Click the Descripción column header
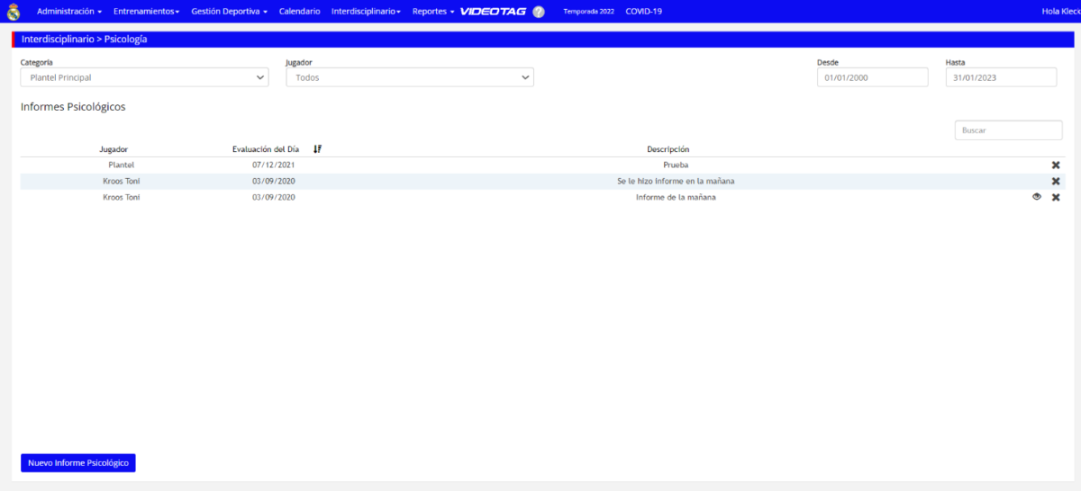This screenshot has height=491, width=1081. (x=668, y=149)
